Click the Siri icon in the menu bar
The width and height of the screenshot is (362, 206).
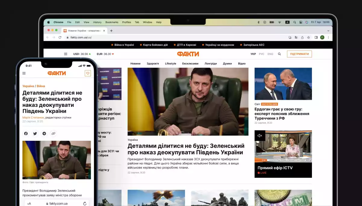[307, 22]
